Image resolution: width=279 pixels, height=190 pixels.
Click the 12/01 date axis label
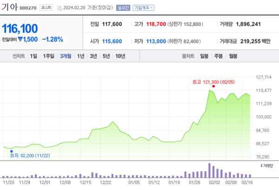coord(45,183)
